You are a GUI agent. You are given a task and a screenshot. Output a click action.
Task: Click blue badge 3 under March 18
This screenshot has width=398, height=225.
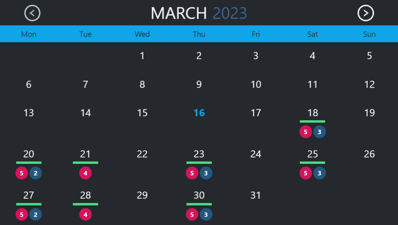(x=319, y=132)
